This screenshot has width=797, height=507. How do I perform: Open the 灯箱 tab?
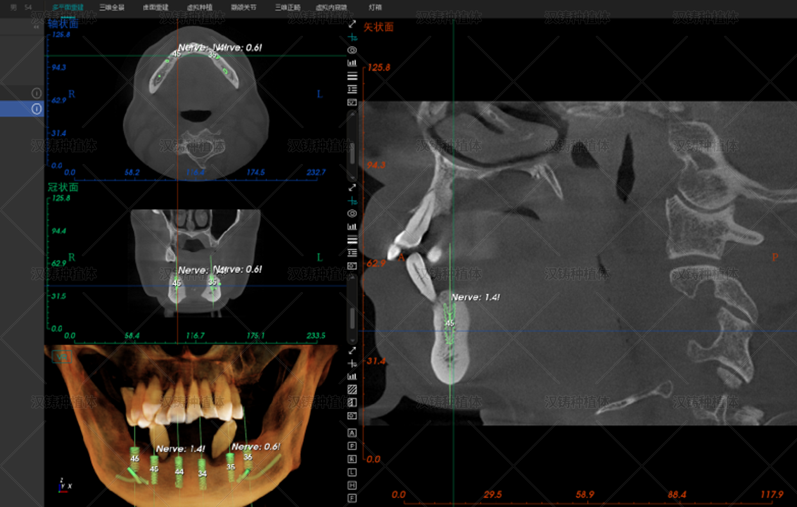[375, 8]
